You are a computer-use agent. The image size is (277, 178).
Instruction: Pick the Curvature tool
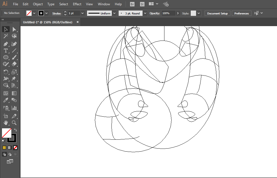tap(14, 44)
